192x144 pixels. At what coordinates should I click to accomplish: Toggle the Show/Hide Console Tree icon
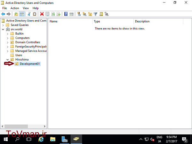coord(22,14)
